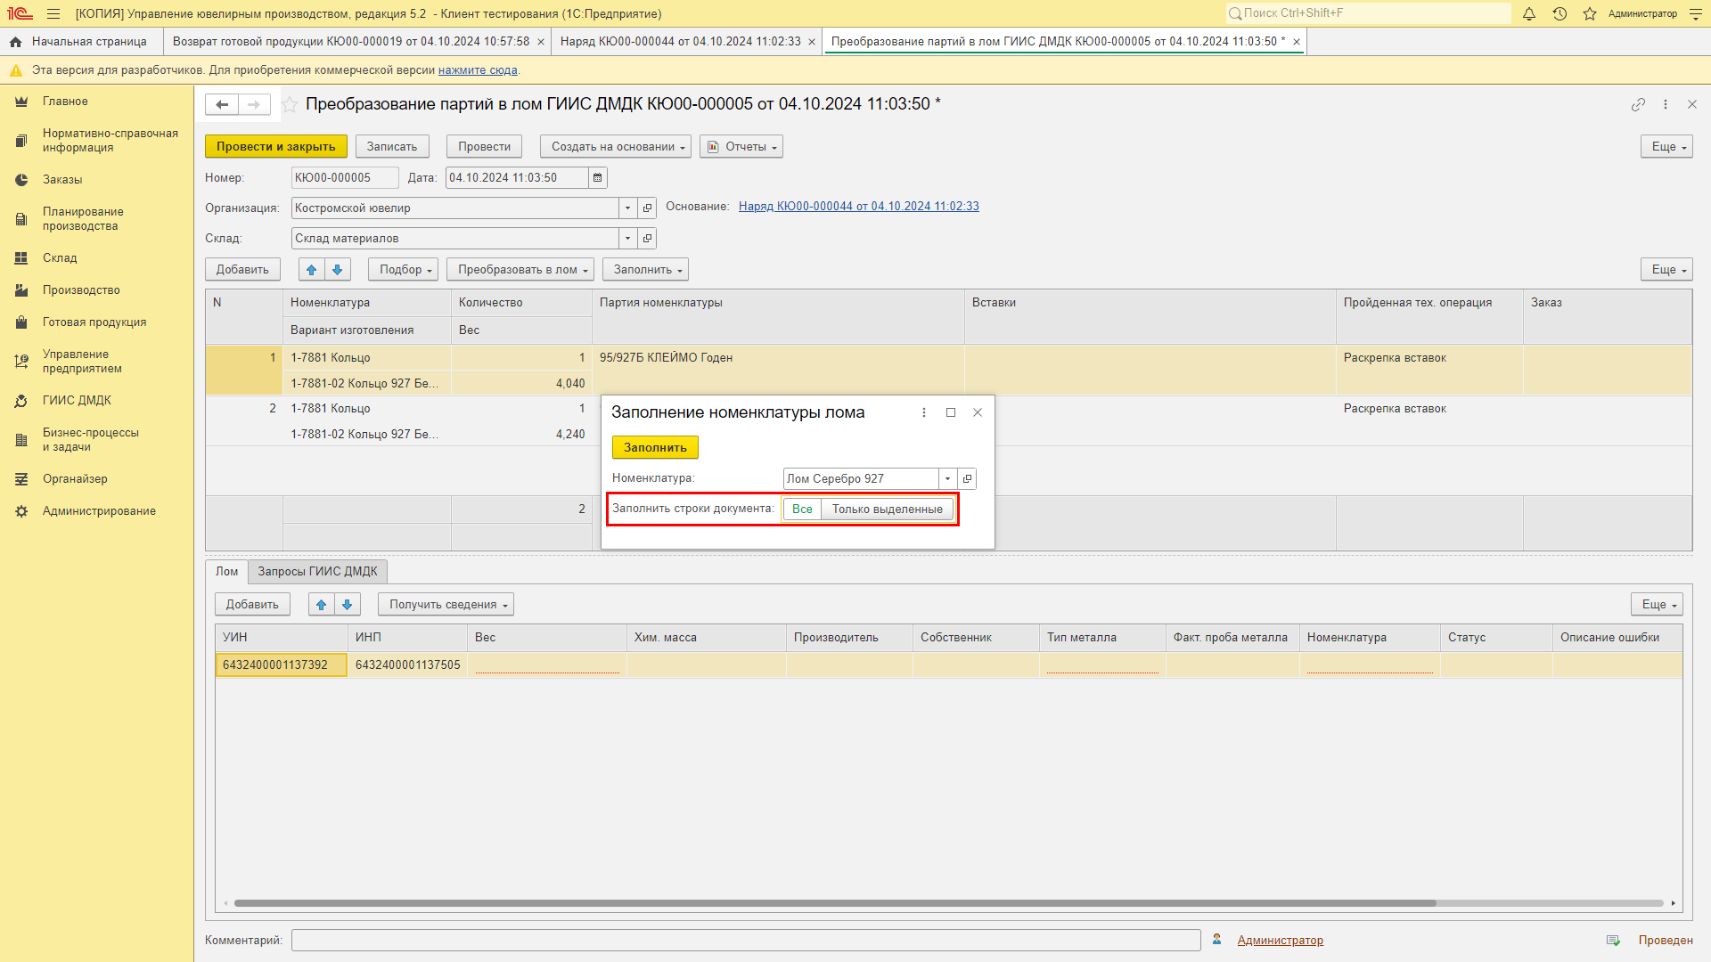Open the 1C main menu hamburger icon
Viewport: 1711px width, 962px height.
tap(53, 13)
